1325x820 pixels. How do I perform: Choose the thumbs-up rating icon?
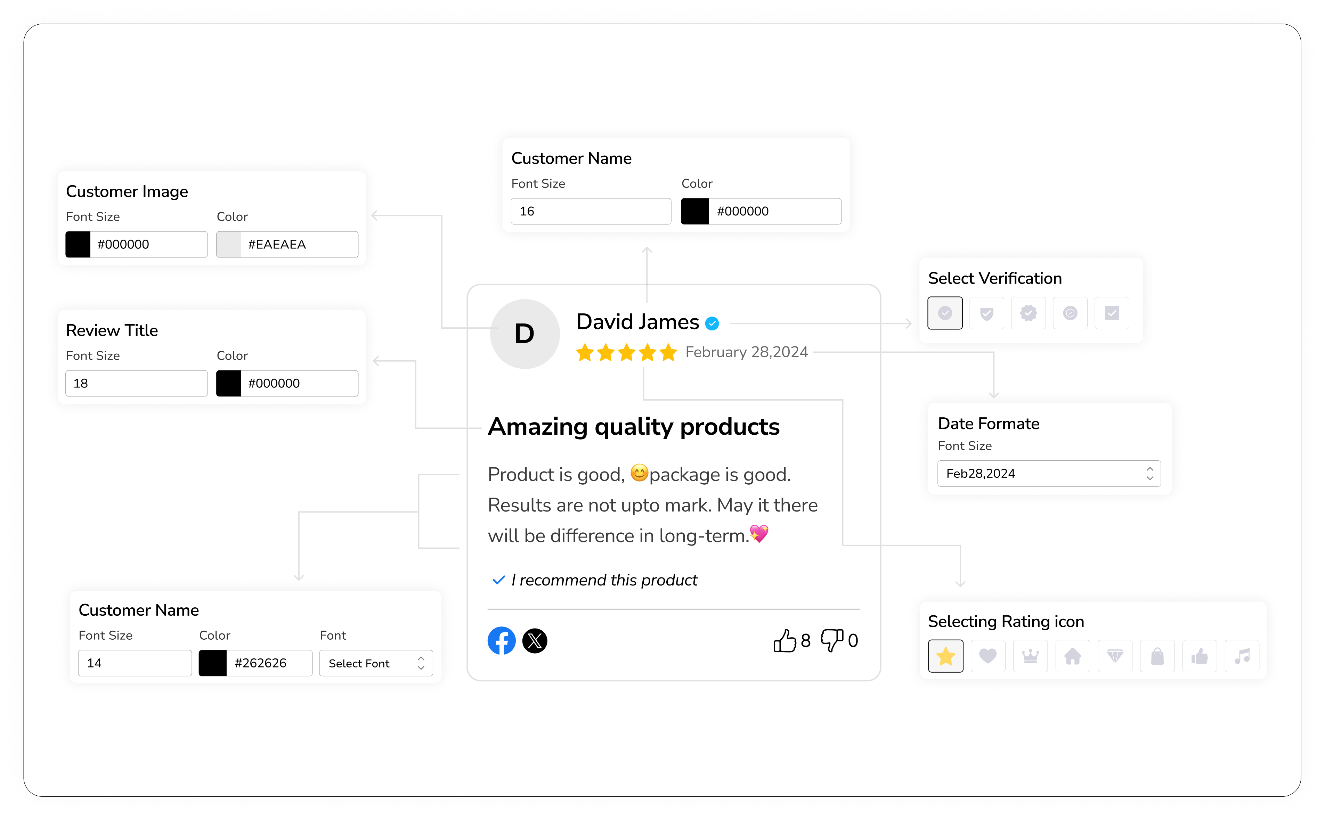(1200, 656)
